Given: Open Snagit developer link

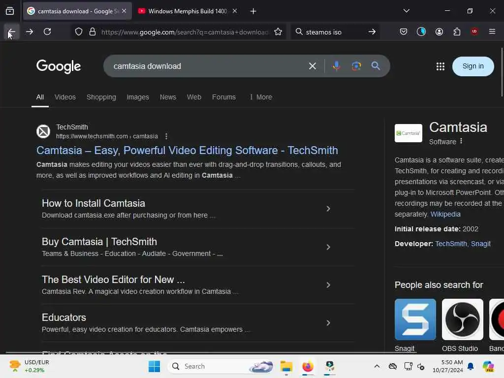Looking at the screenshot, I should [x=480, y=244].
